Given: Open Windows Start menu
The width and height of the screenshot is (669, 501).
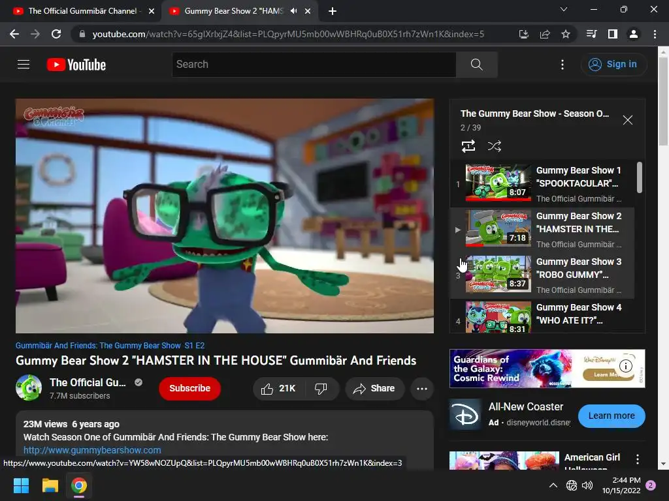Looking at the screenshot, I should (x=21, y=485).
